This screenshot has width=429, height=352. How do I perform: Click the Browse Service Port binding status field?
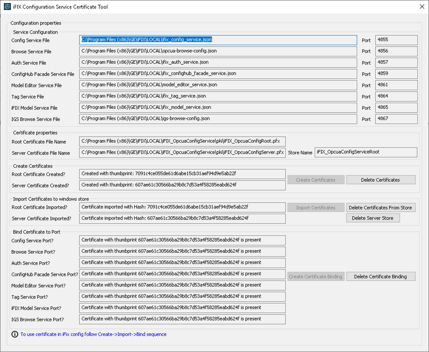pyautogui.click(x=182, y=251)
